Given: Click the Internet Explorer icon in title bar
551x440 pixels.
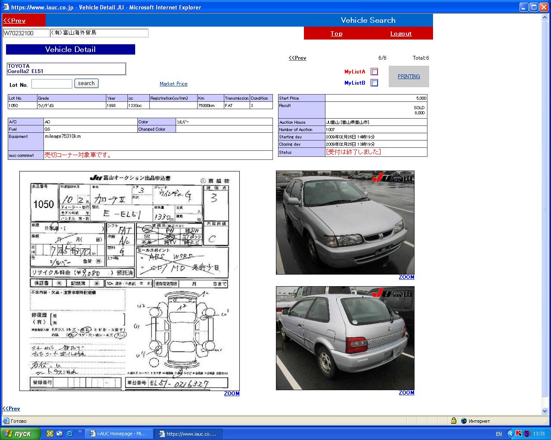Looking at the screenshot, I should pyautogui.click(x=6, y=7).
